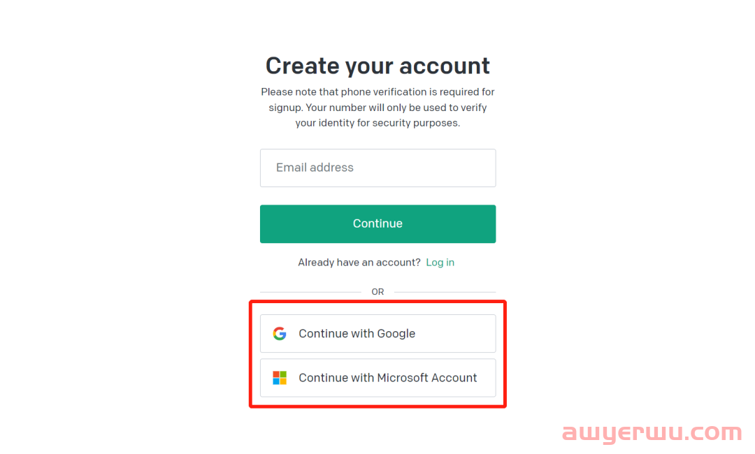The width and height of the screenshot is (755, 454).
Task: Choose Continue with Microsoft Account option
Action: coord(378,378)
